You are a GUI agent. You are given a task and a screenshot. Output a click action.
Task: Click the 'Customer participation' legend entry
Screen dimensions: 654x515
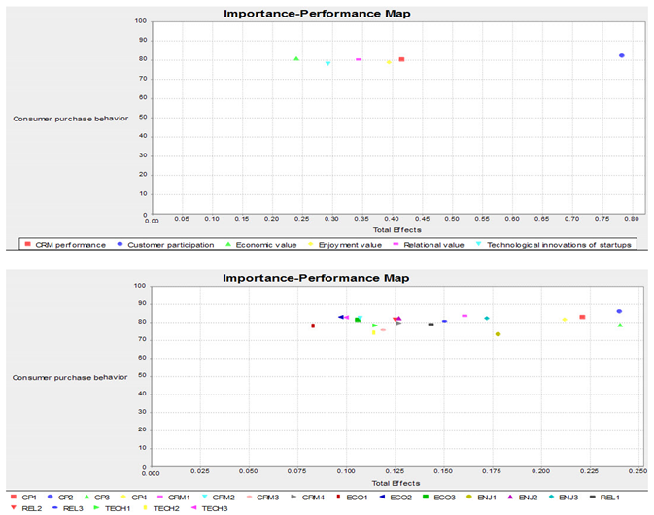pos(165,245)
